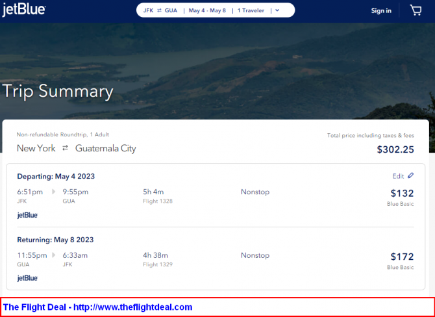This screenshot has width=435, height=317.
Task: Click the $172 fare price
Action: click(x=403, y=257)
